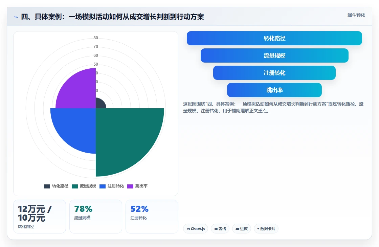Click the 转化路径 legend text
This screenshot has height=247, width=379.
pyautogui.click(x=60, y=186)
